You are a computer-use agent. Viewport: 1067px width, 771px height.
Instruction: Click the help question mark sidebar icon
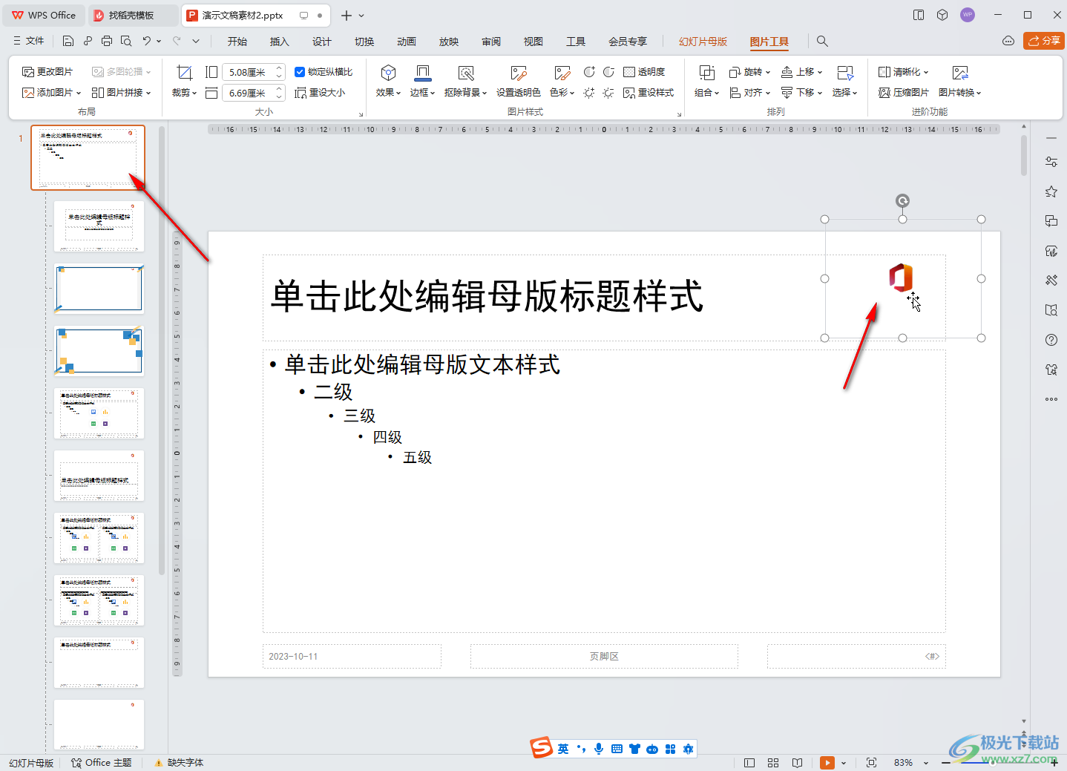click(x=1051, y=340)
